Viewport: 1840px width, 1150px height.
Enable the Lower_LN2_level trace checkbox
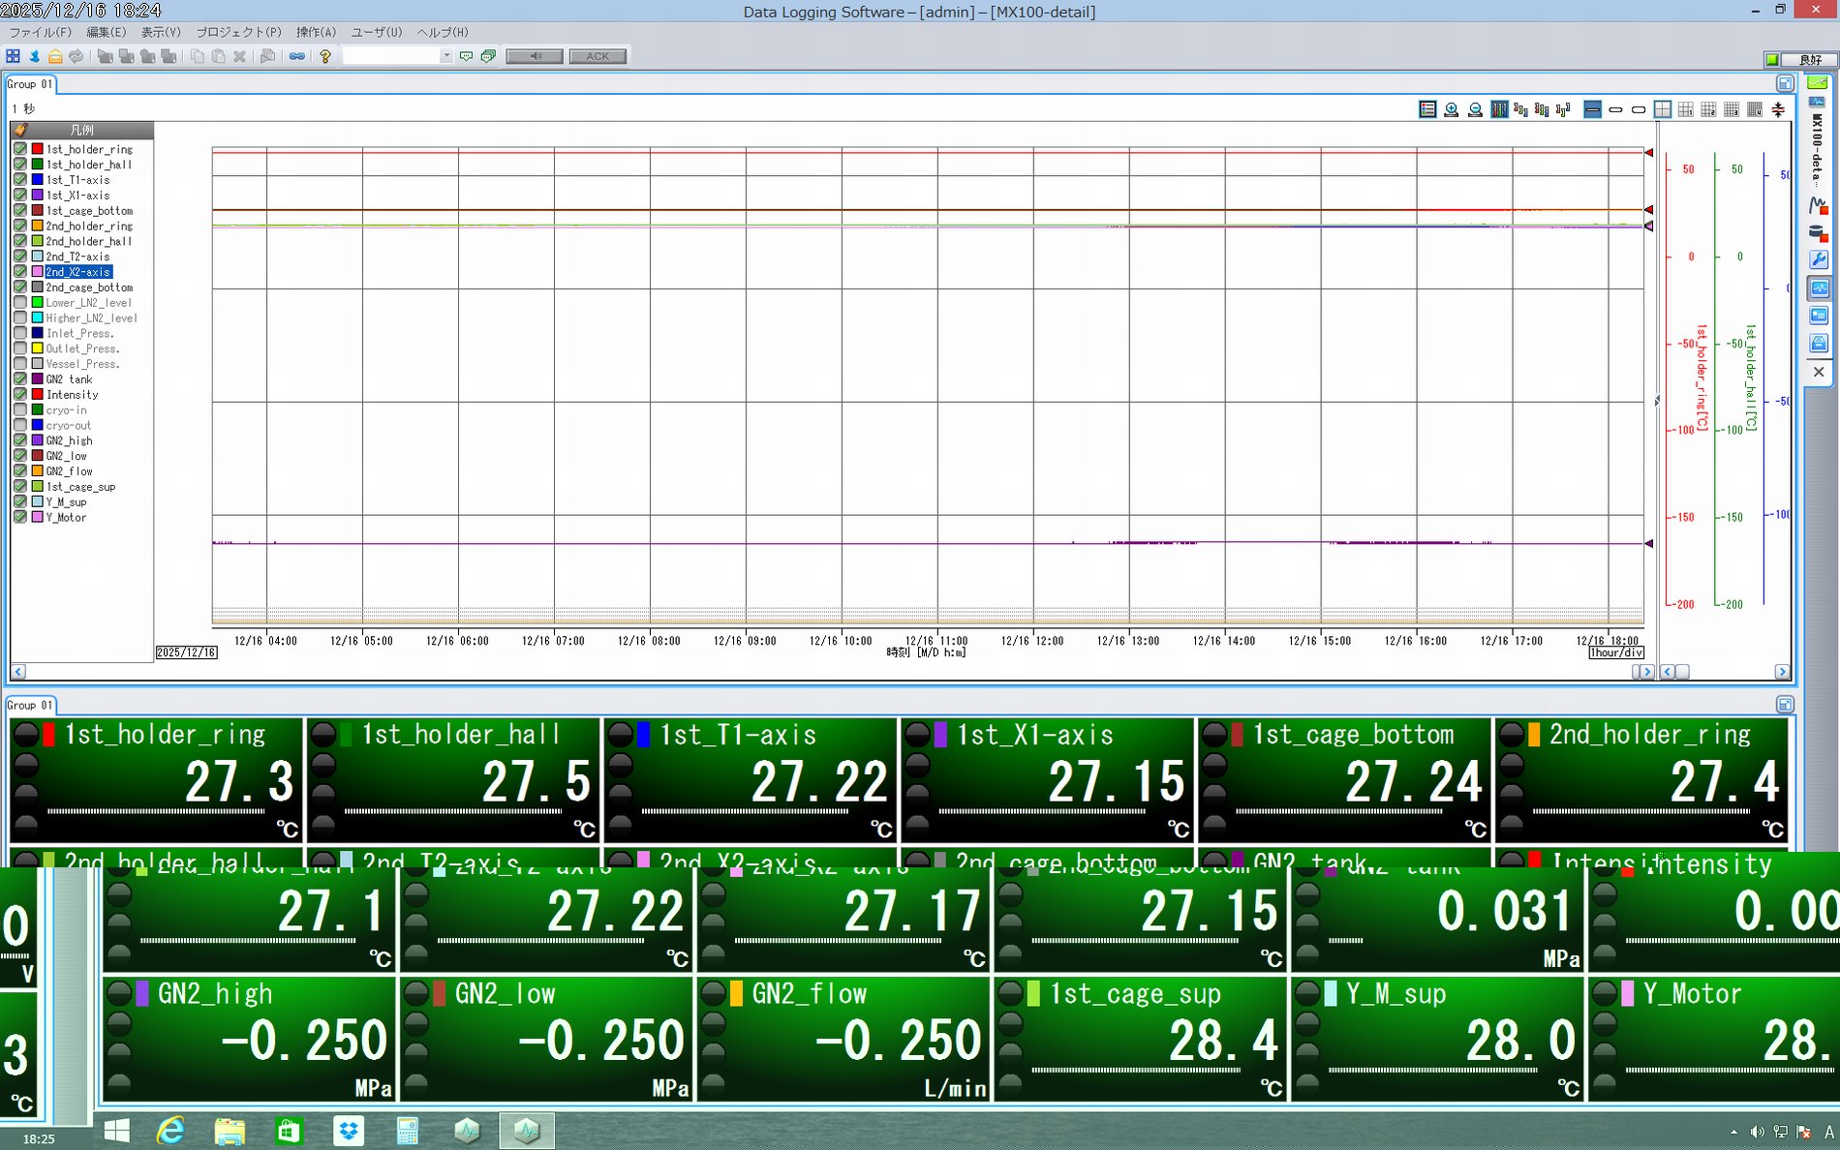pyautogui.click(x=20, y=303)
